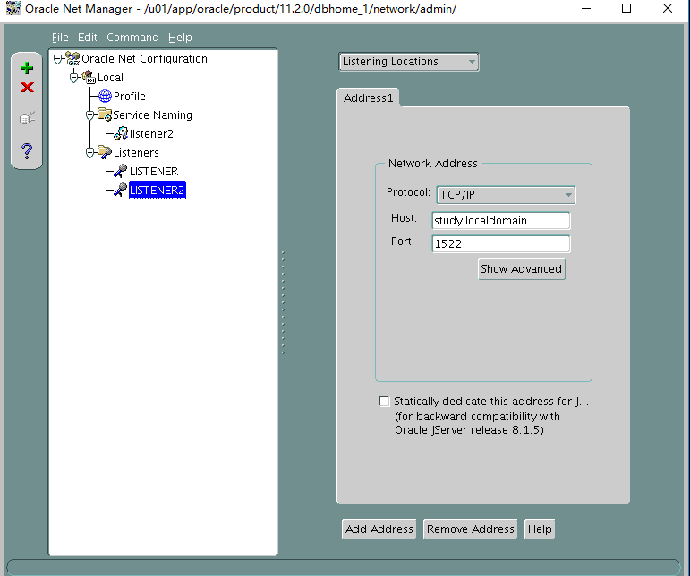Click the Profile globe icon

tap(106, 96)
